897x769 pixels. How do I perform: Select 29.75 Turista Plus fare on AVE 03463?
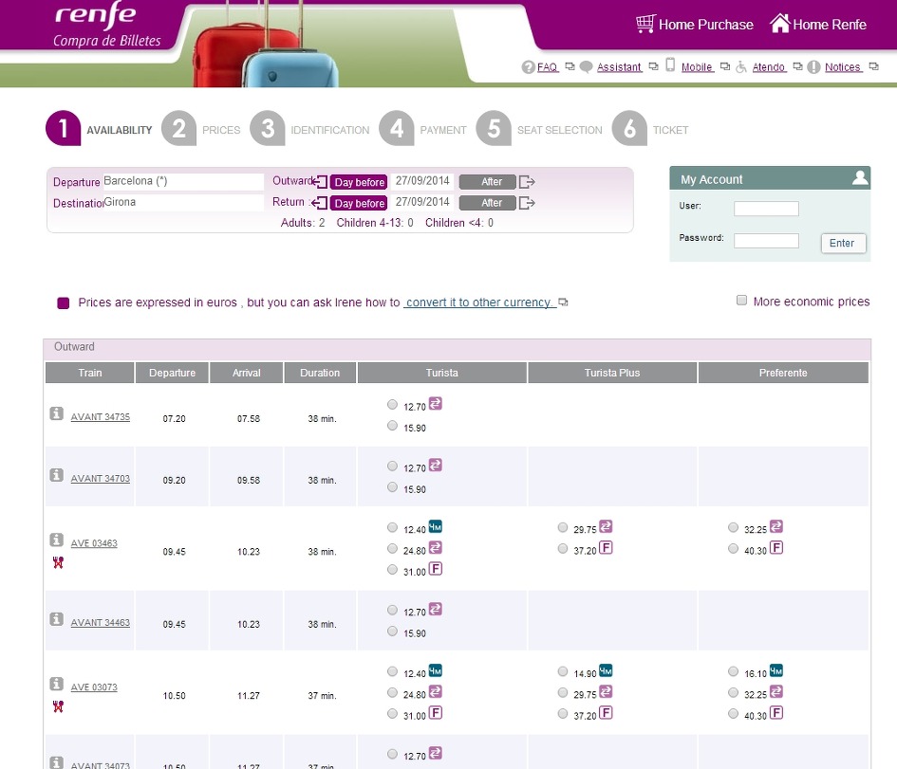[564, 527]
